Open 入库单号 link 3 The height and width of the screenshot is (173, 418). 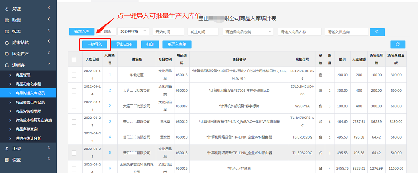click(x=110, y=121)
